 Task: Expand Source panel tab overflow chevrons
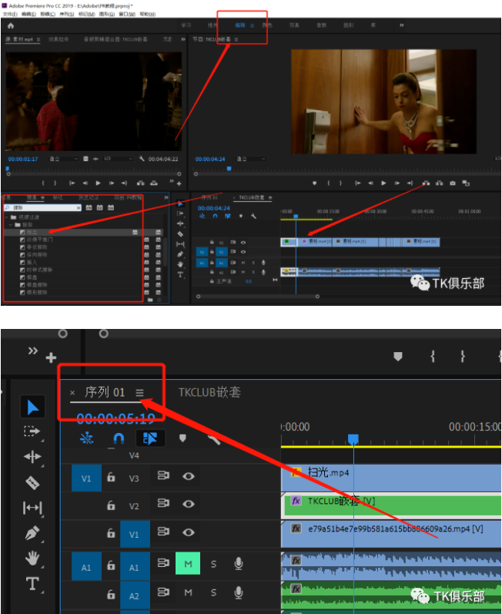coord(183,39)
